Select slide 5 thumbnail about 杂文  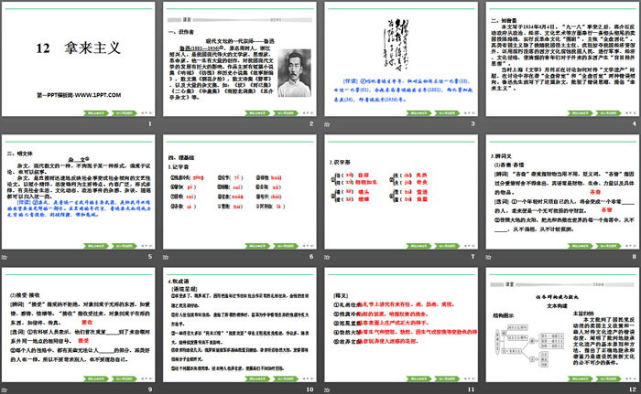(79, 192)
